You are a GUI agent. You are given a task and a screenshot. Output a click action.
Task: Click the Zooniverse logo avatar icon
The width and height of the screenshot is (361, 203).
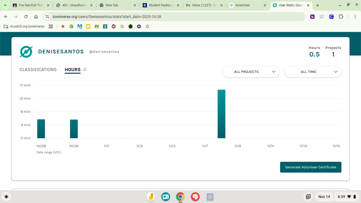pyautogui.click(x=26, y=52)
